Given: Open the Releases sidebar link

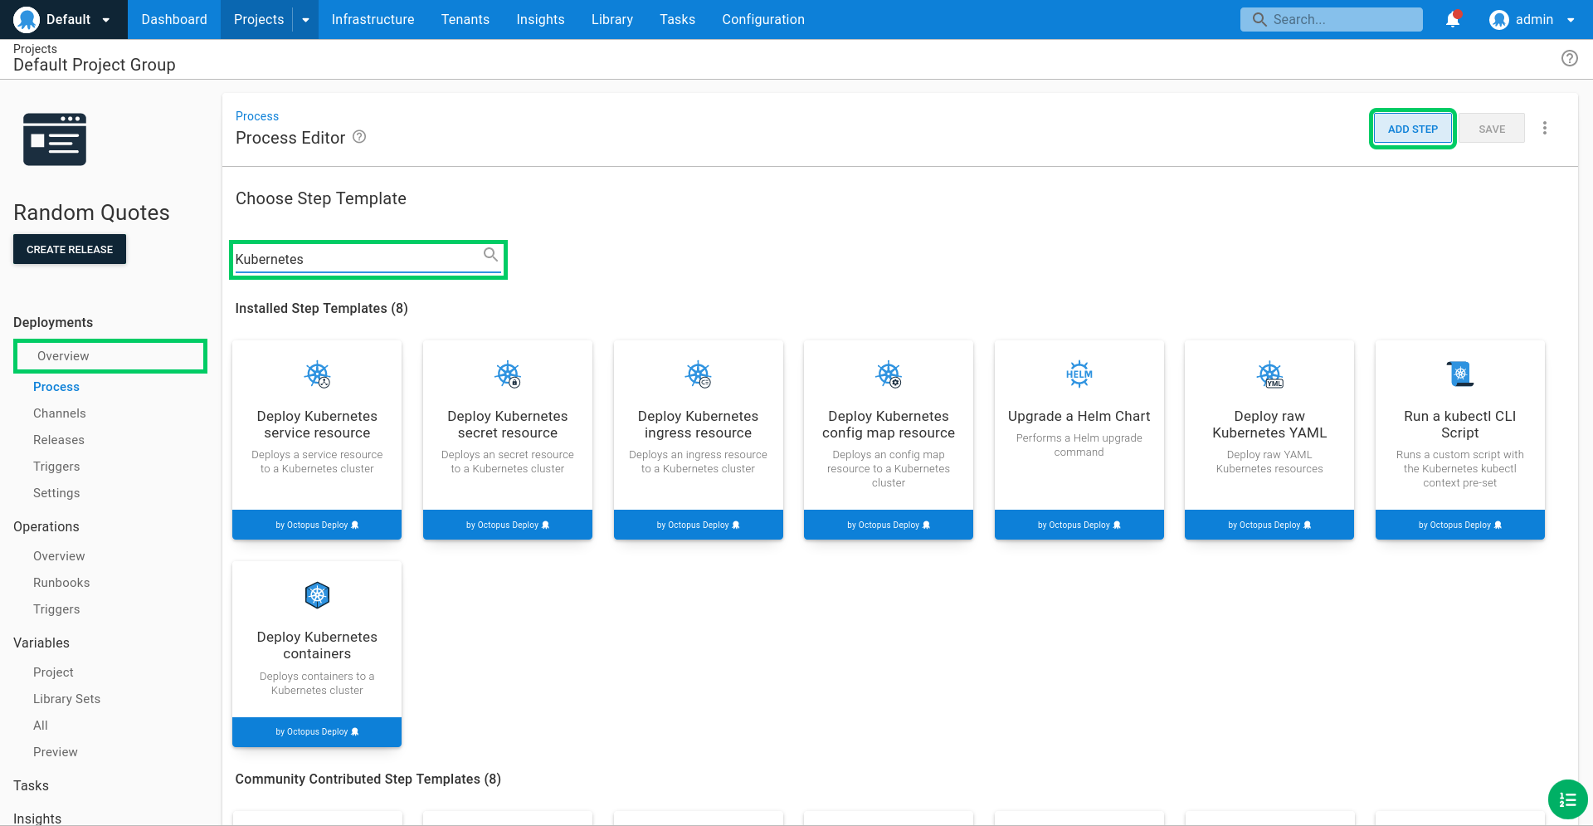Looking at the screenshot, I should (59, 440).
